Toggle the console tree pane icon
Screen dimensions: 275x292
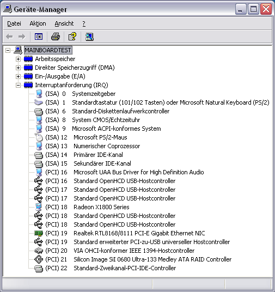pos(39,36)
